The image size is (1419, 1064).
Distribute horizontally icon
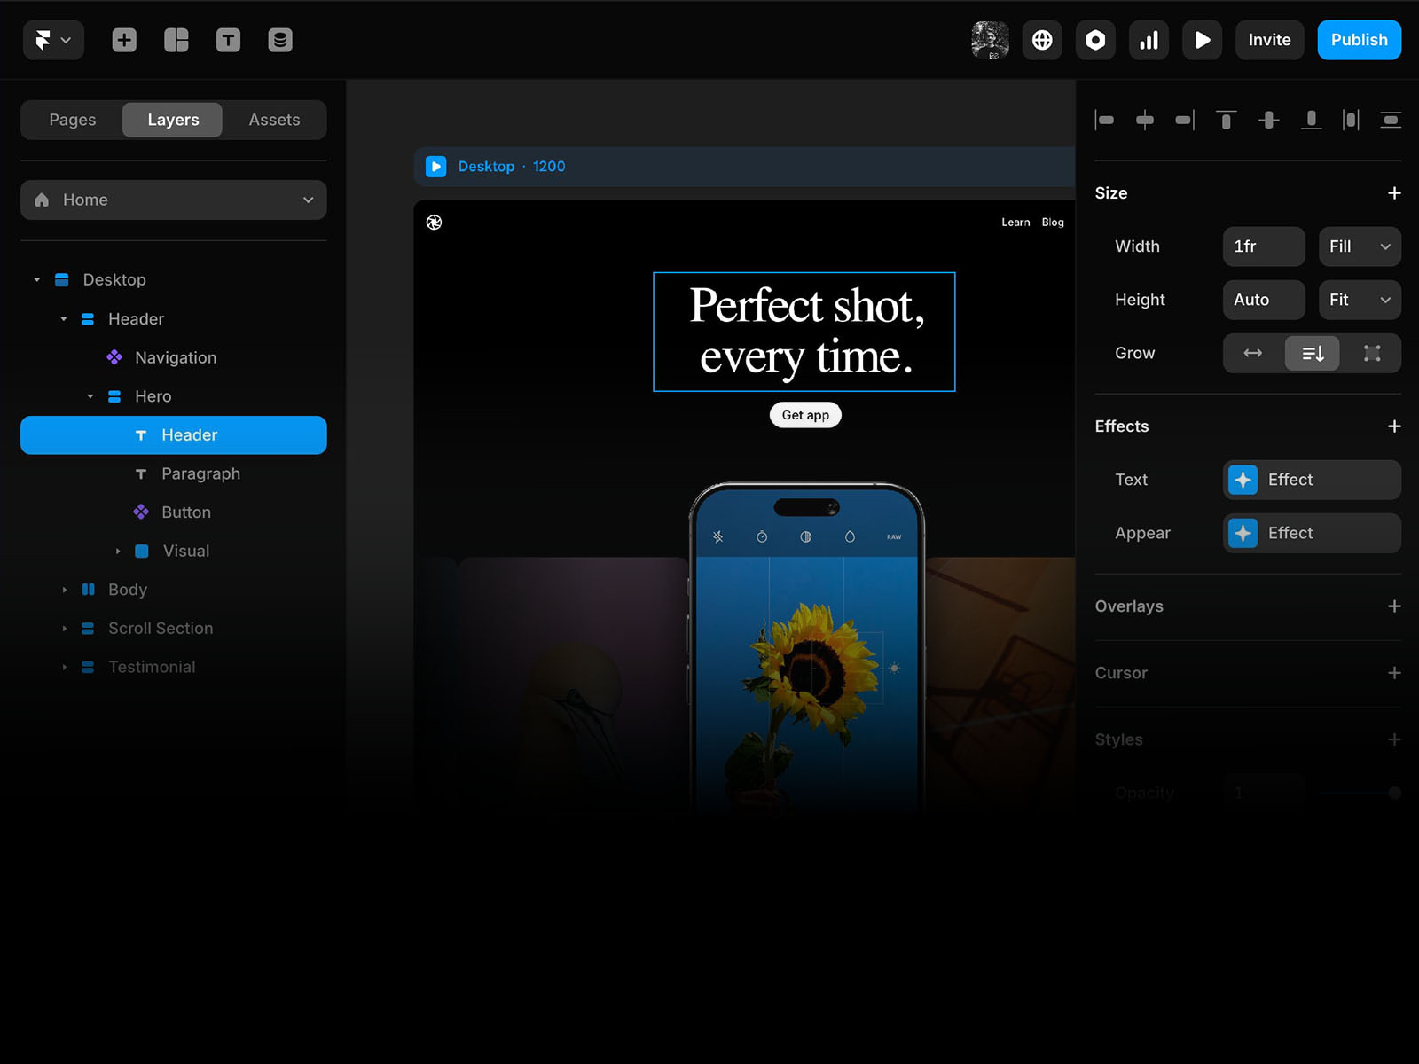click(x=1351, y=120)
